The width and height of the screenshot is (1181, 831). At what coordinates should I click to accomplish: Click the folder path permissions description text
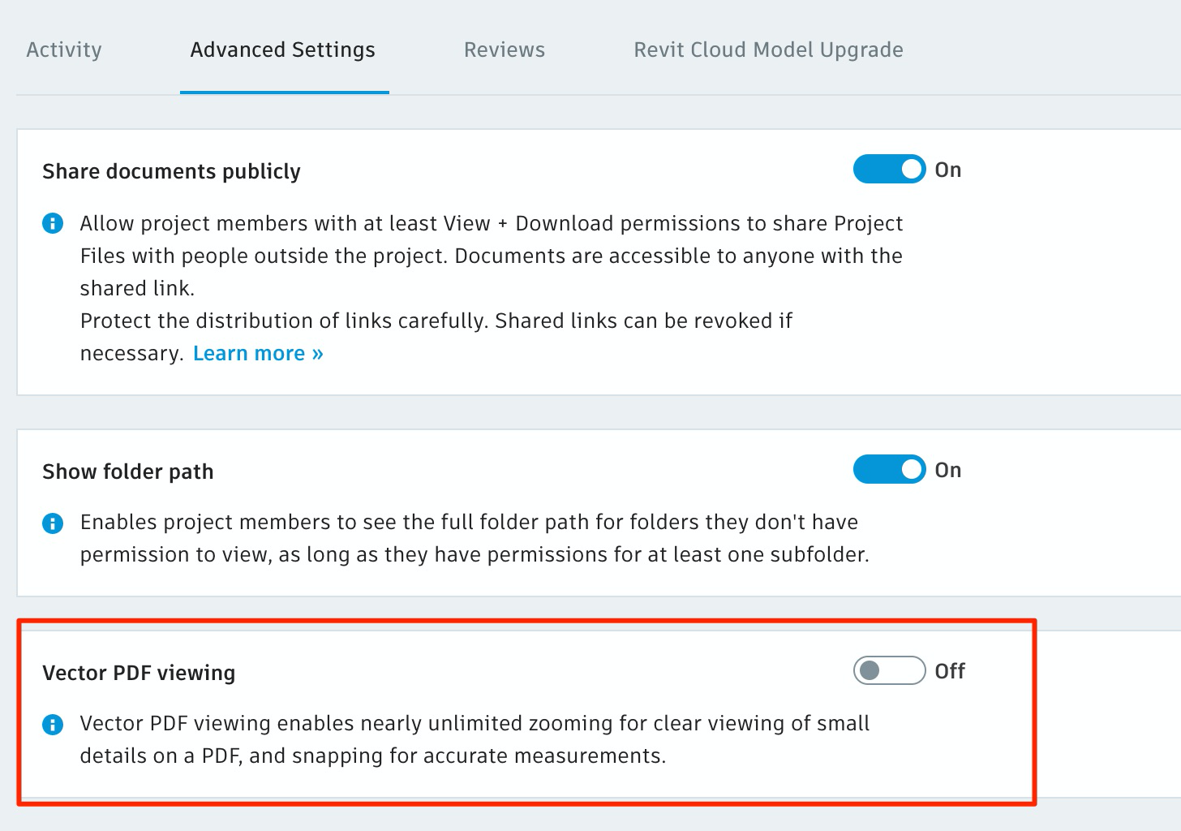(474, 539)
